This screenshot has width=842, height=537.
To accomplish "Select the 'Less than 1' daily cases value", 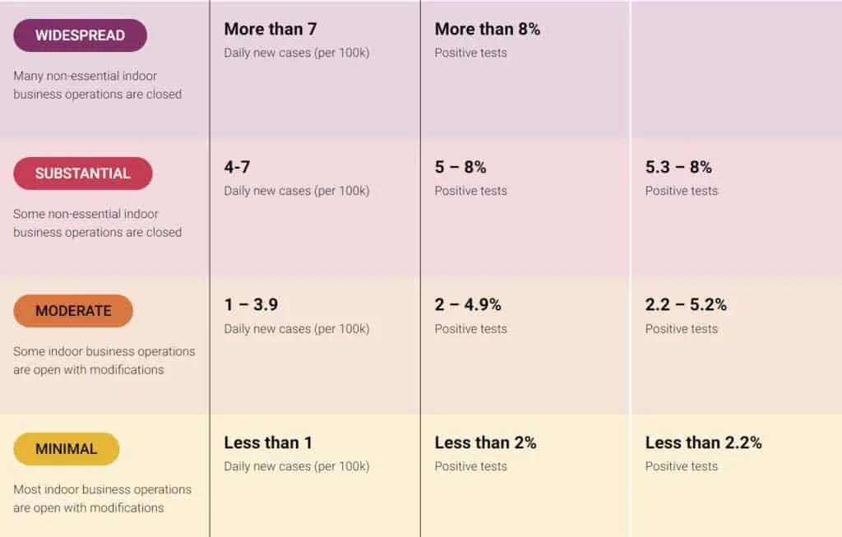I will pyautogui.click(x=268, y=442).
